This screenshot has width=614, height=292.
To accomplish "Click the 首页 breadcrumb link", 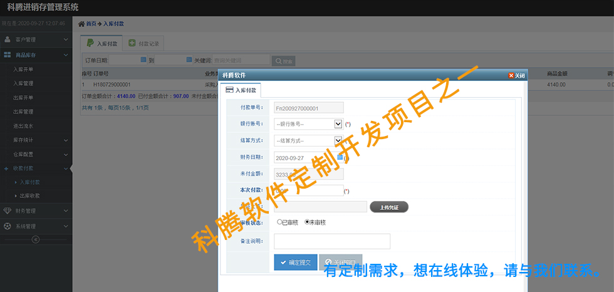I will (x=91, y=24).
